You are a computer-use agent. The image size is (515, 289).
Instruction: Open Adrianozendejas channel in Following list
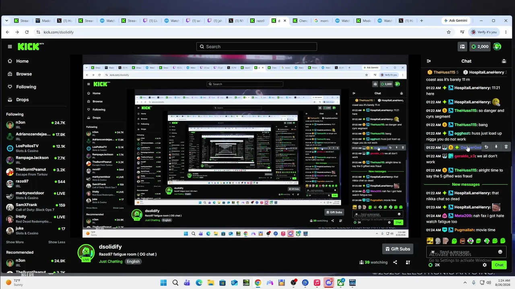(x=35, y=136)
